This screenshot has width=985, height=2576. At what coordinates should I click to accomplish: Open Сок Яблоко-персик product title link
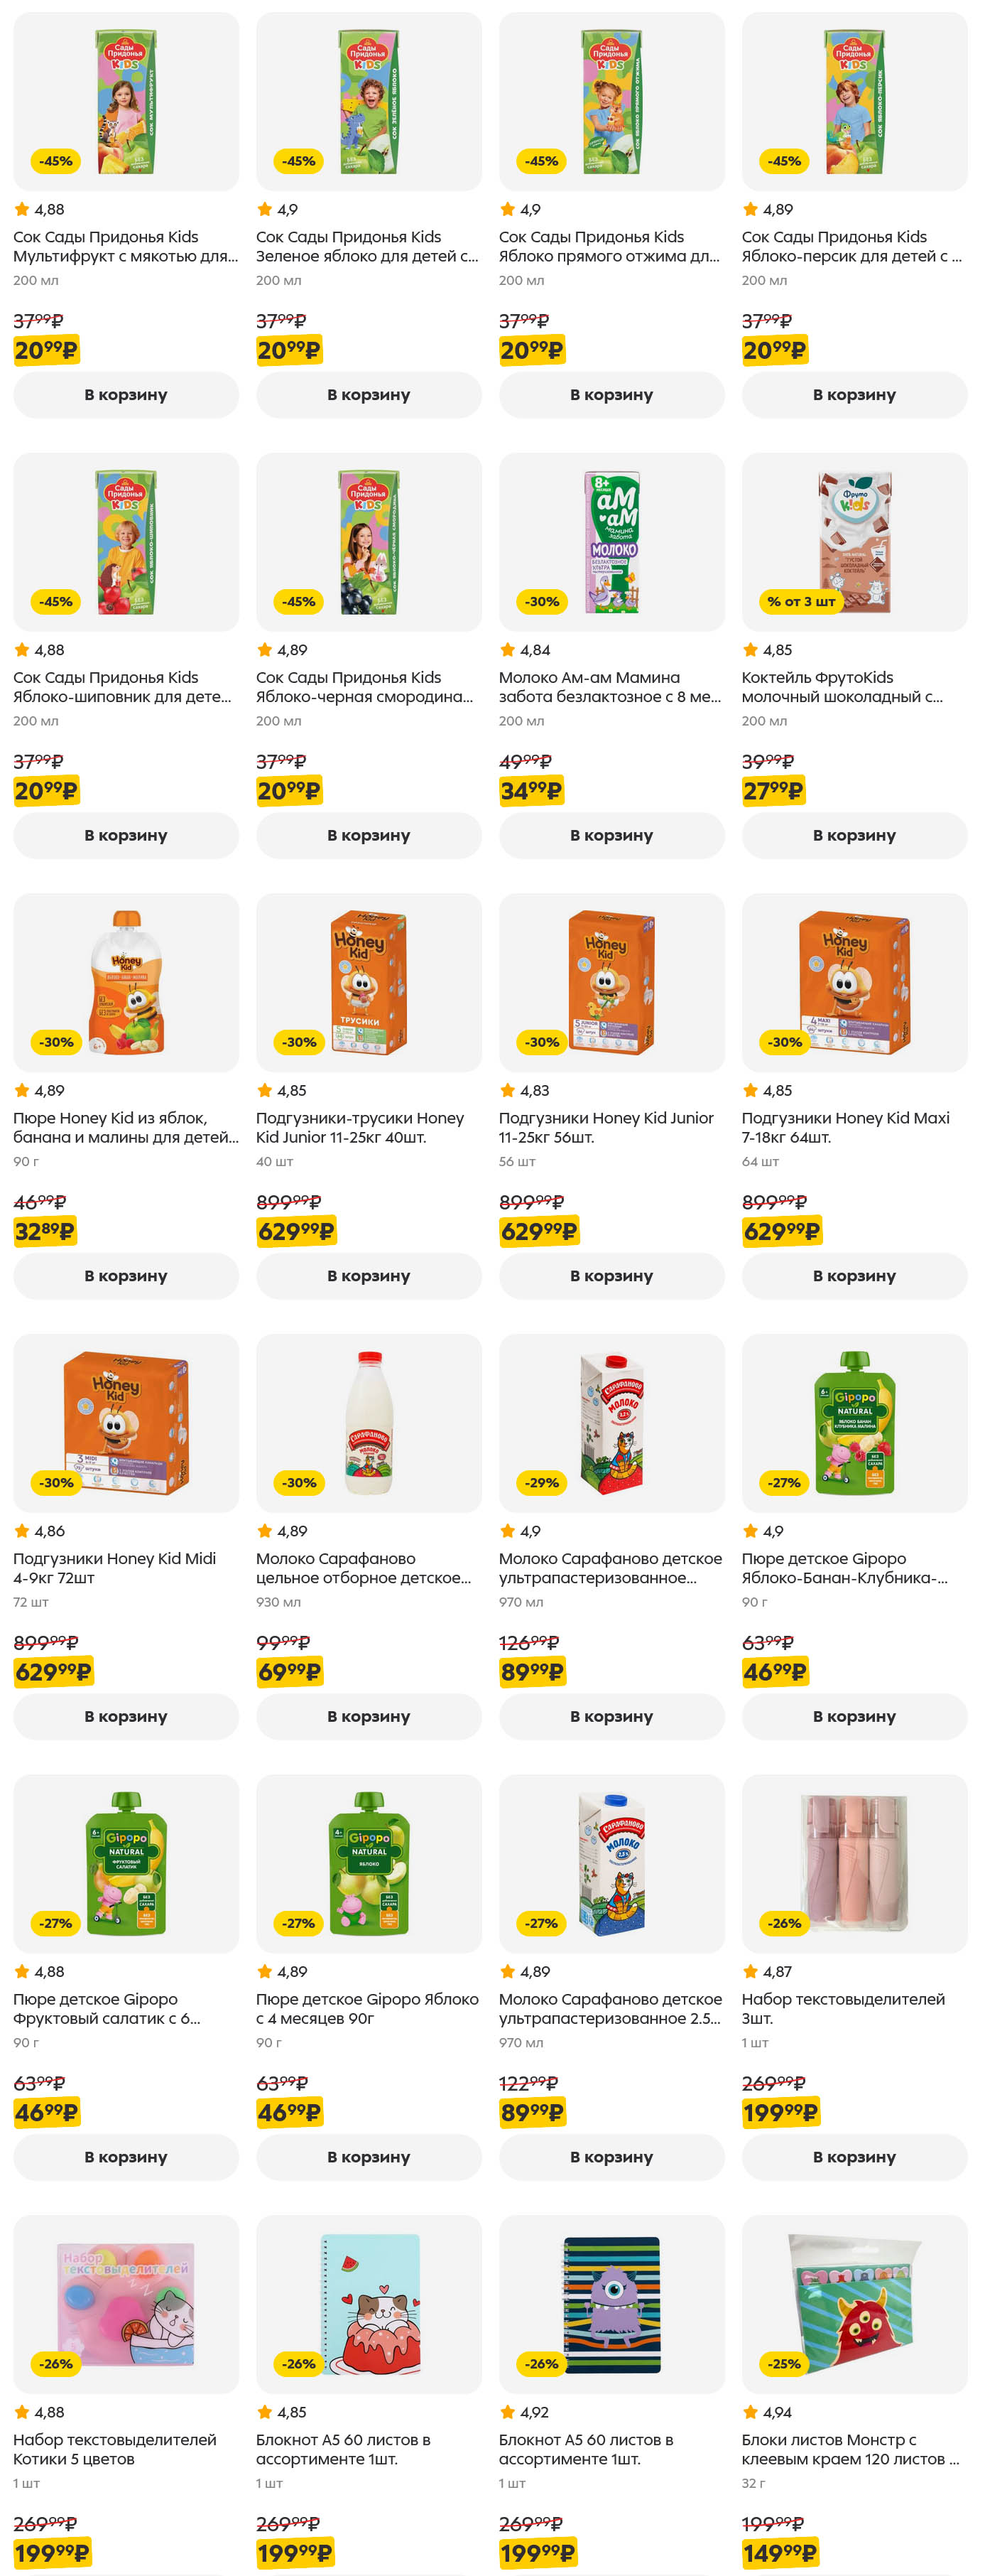tap(851, 246)
